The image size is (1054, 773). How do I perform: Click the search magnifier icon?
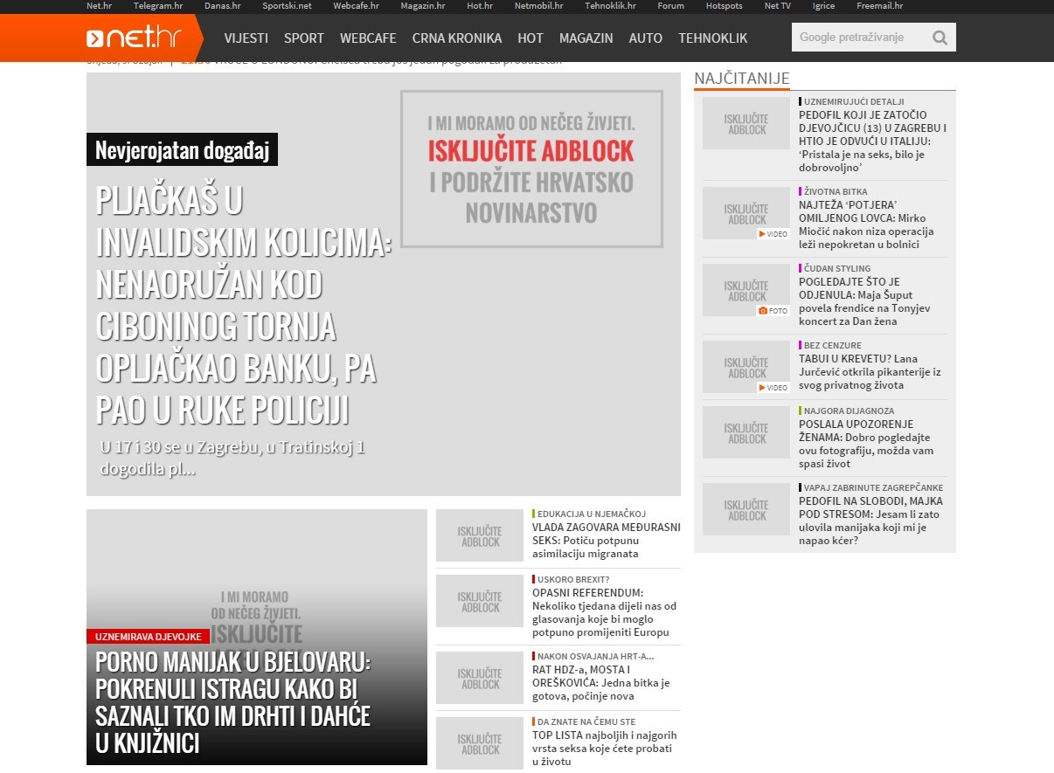tap(940, 38)
